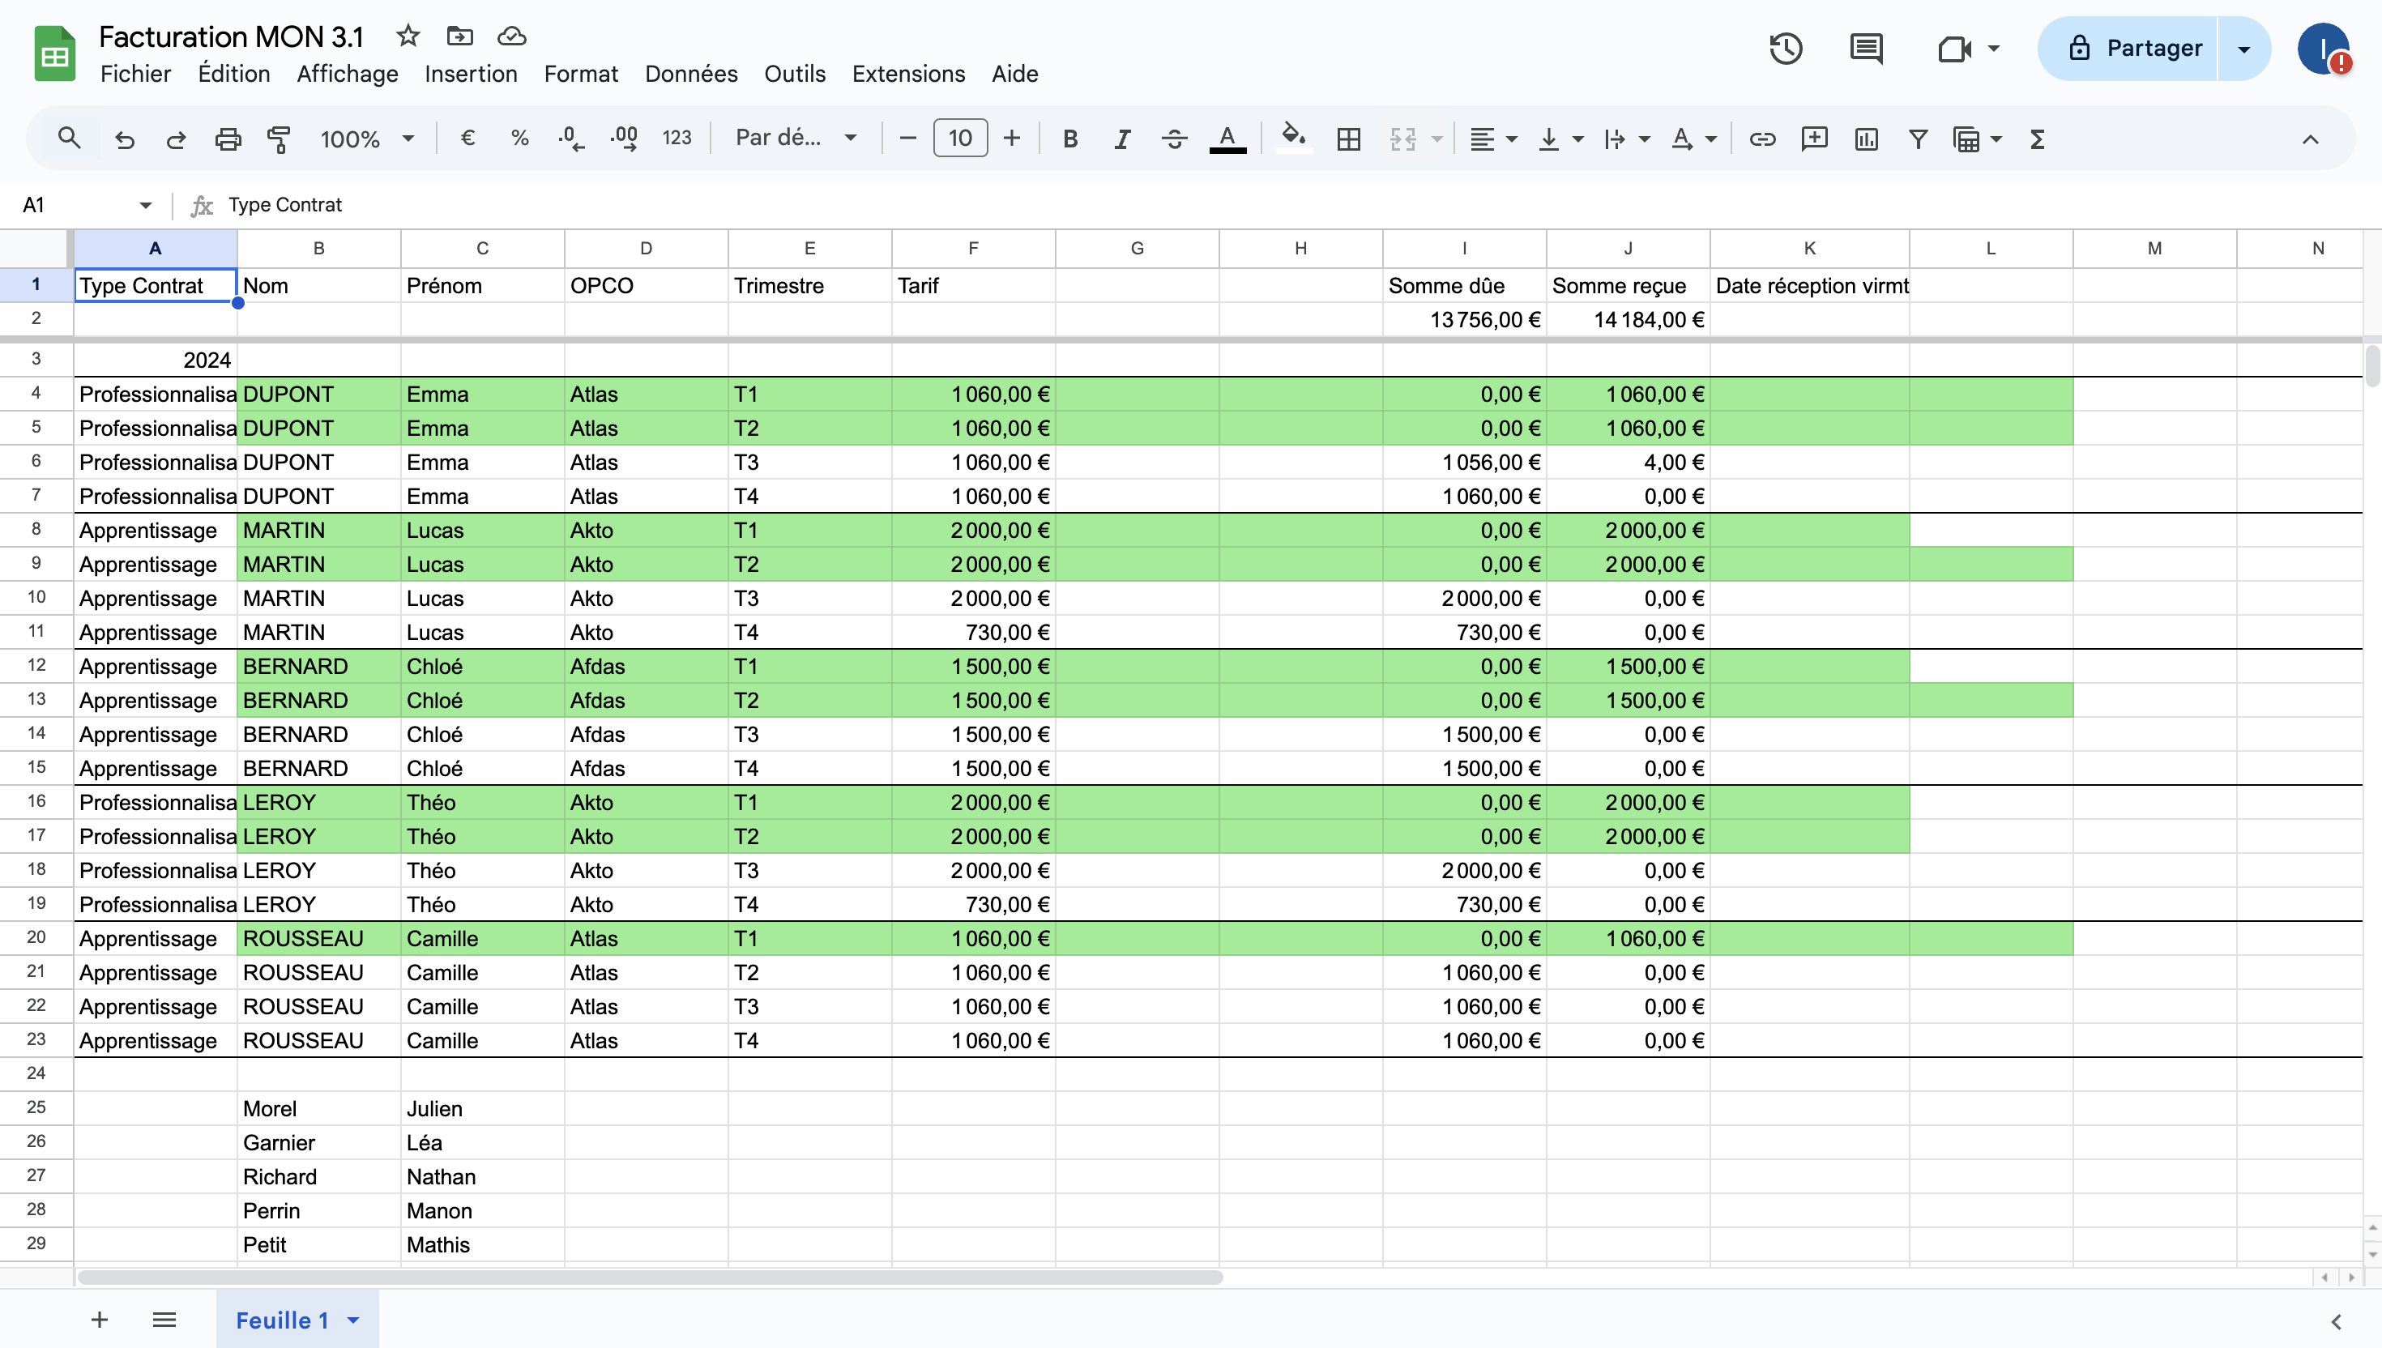This screenshot has height=1348, width=2382.
Task: Open the fill color bucket tool
Action: [1292, 138]
